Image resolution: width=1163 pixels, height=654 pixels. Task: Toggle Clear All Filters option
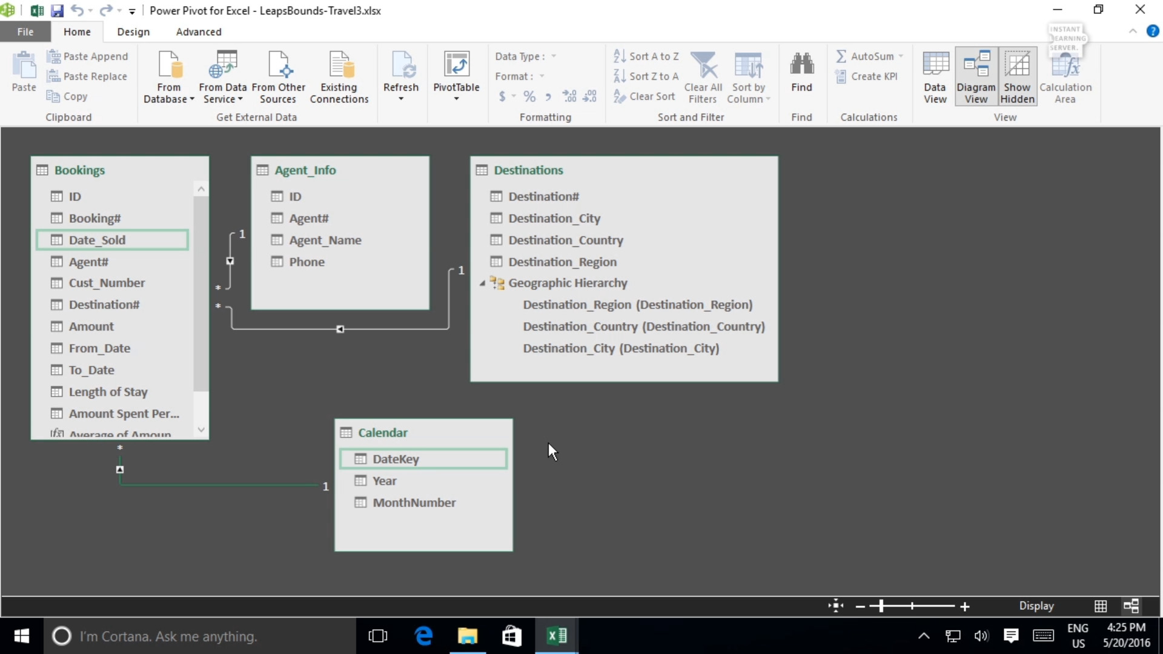pyautogui.click(x=701, y=74)
